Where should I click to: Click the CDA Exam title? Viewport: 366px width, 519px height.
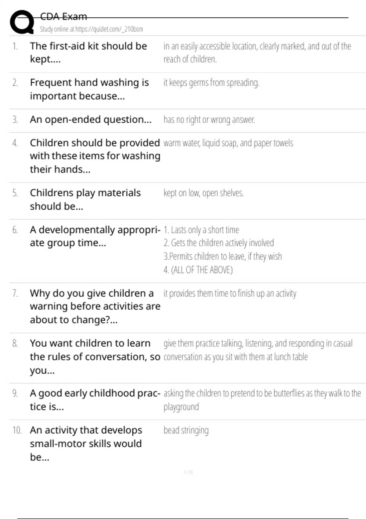(63, 16)
